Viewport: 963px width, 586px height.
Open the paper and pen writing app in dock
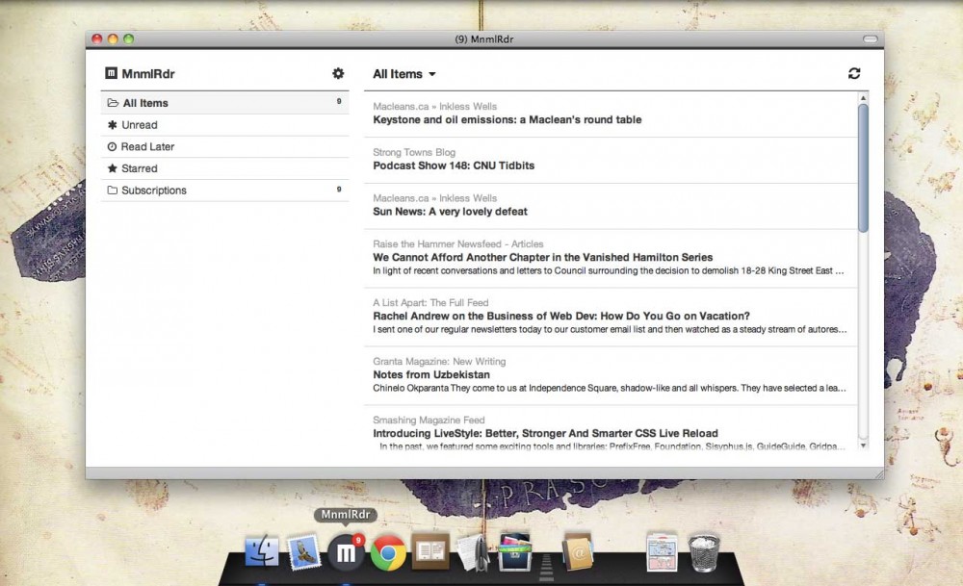pyautogui.click(x=473, y=551)
